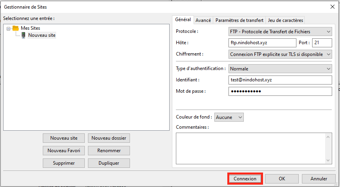This screenshot has height=187, width=340.
Task: Click inside the Commentaires text area
Action: pyautogui.click(x=250, y=149)
